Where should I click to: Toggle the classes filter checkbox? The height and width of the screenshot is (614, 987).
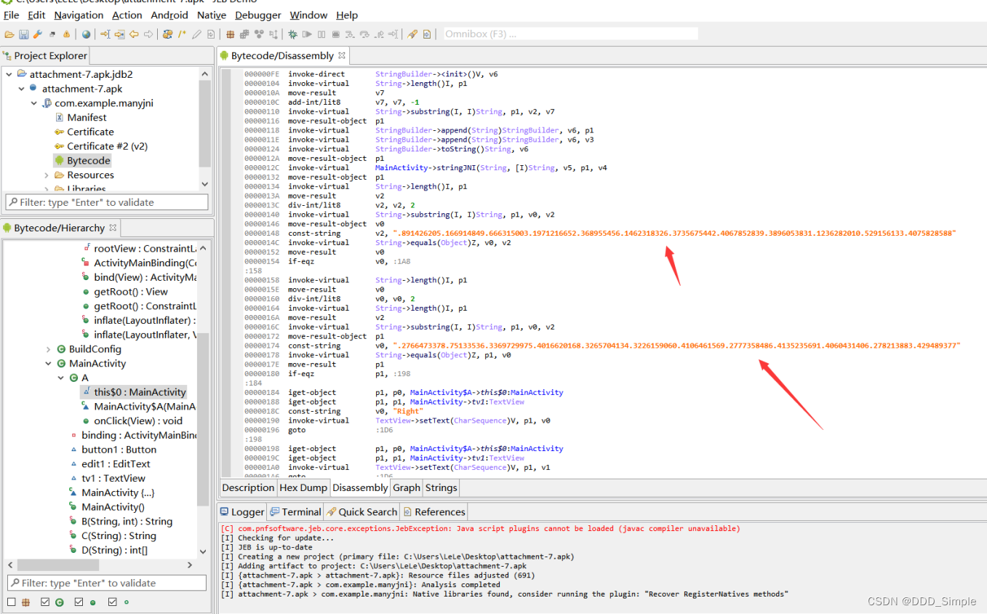coord(45,602)
